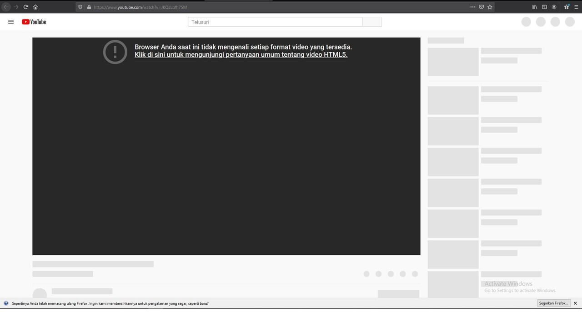
Task: Click the exclamation warning icon in player
Action: coord(115,52)
